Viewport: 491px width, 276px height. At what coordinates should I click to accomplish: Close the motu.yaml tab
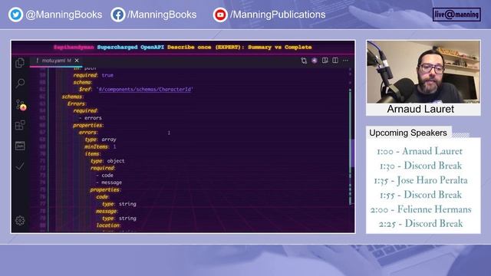77,61
